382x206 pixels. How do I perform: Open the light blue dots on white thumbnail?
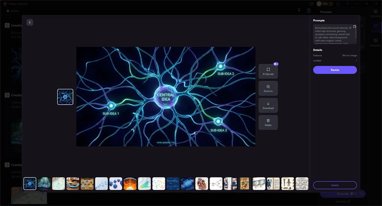101,184
